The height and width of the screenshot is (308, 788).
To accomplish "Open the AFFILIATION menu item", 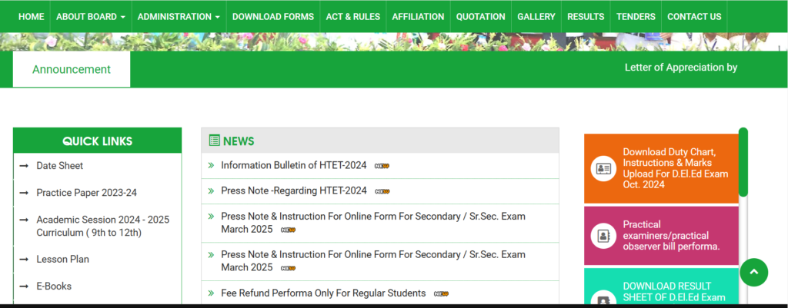I will tap(418, 17).
